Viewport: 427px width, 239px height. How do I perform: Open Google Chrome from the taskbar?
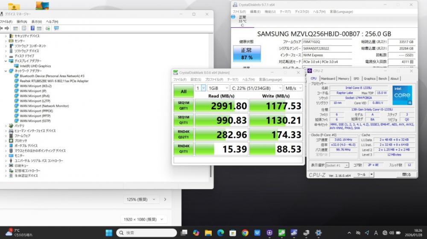(245, 233)
